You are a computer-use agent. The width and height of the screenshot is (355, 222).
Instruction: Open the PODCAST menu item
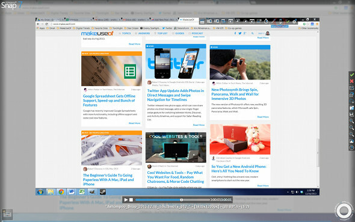[196, 33]
